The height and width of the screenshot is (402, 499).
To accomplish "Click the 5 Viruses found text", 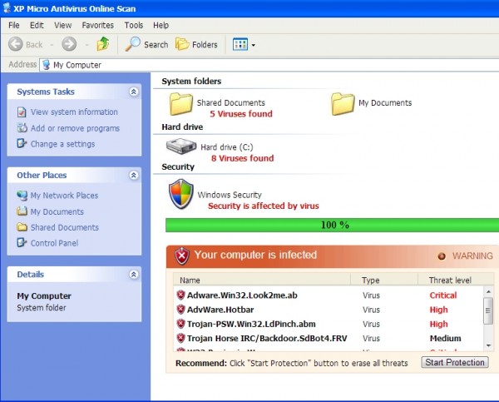I will [241, 114].
